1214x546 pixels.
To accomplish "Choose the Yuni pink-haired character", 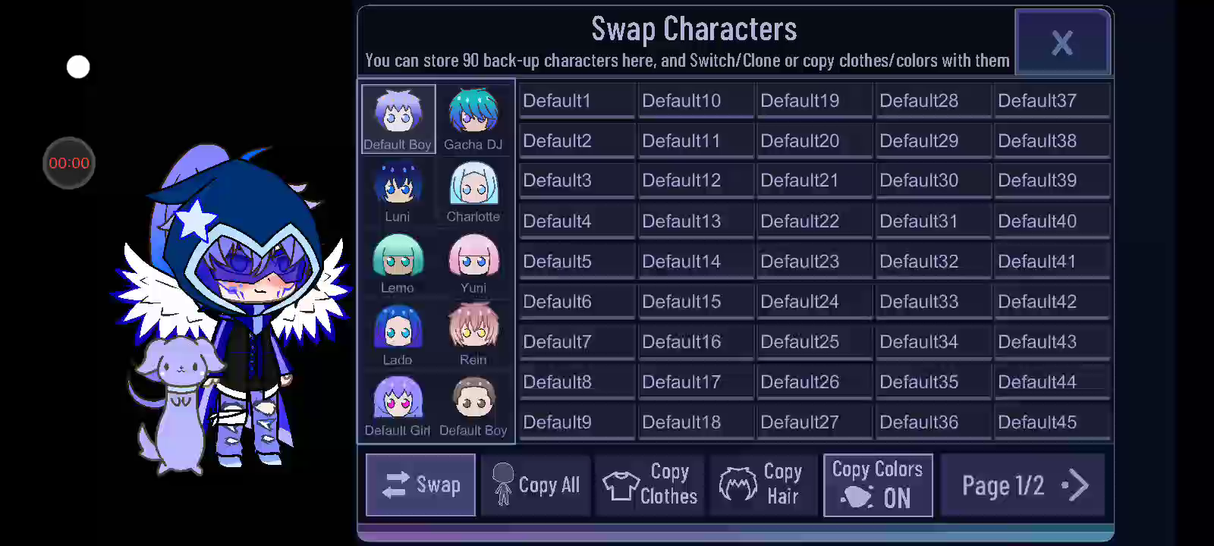I will pyautogui.click(x=473, y=262).
